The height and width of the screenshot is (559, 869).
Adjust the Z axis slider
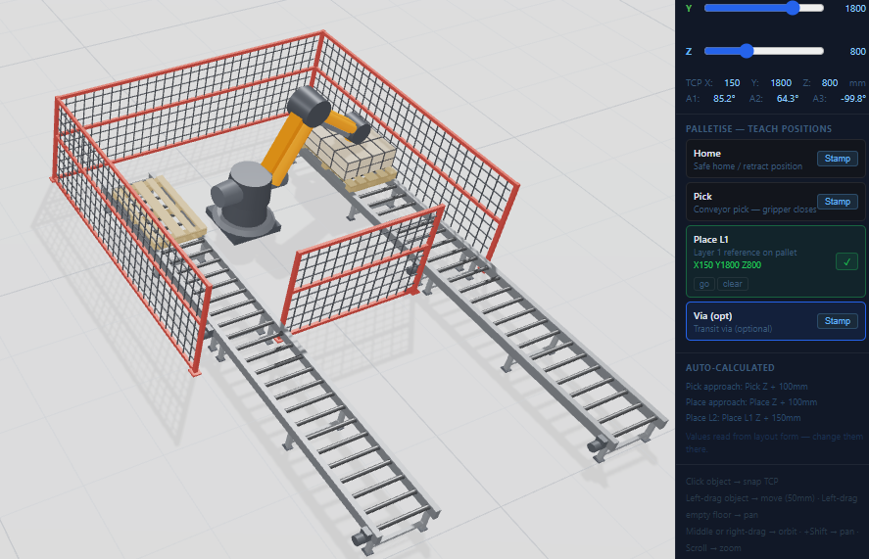click(x=764, y=51)
